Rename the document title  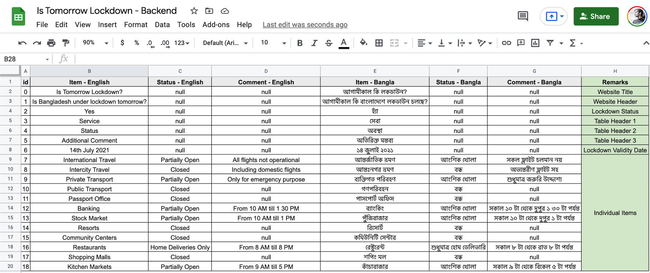pos(107,11)
